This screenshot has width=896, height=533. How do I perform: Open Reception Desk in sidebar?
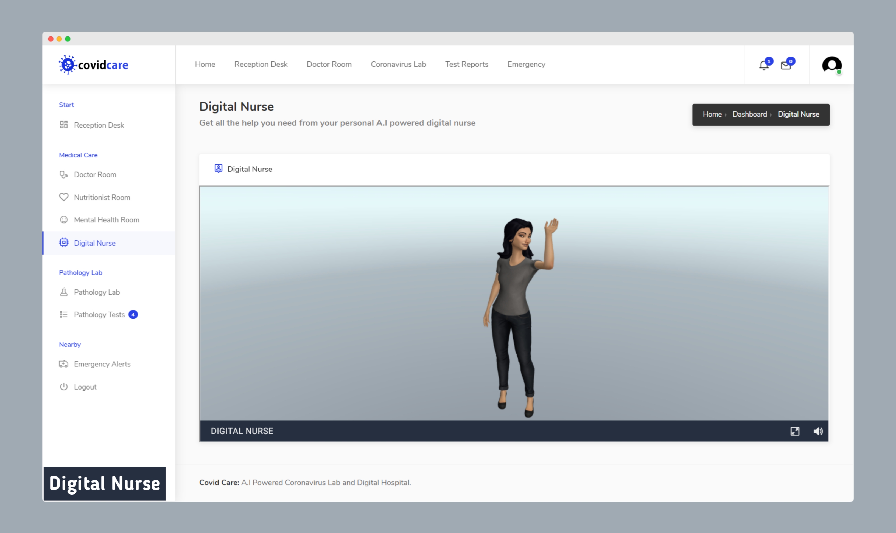pyautogui.click(x=99, y=125)
